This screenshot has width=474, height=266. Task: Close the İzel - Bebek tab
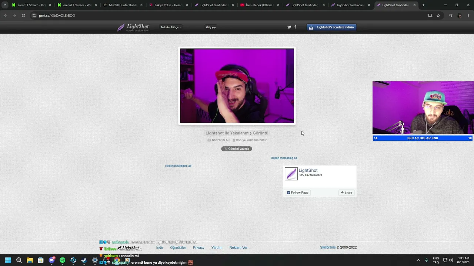(x=278, y=5)
